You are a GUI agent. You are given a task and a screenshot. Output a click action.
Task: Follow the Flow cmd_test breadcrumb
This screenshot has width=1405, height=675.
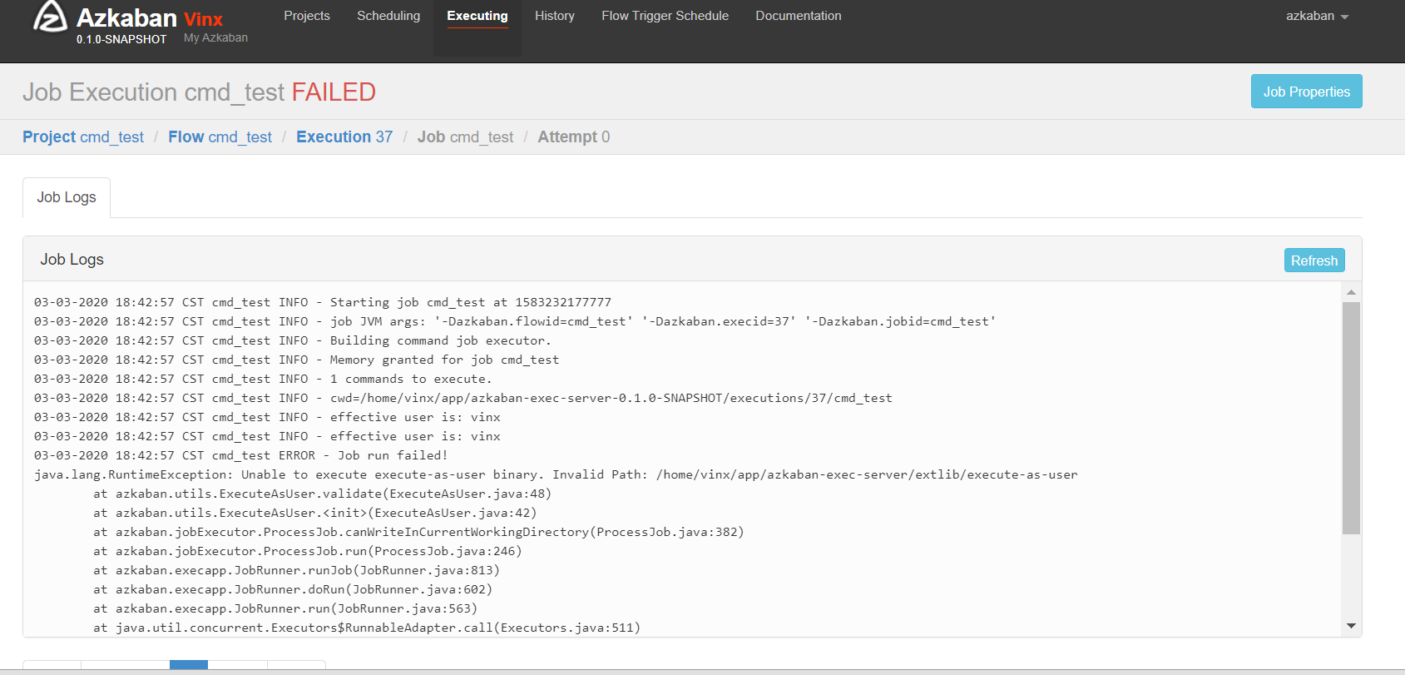coord(220,137)
